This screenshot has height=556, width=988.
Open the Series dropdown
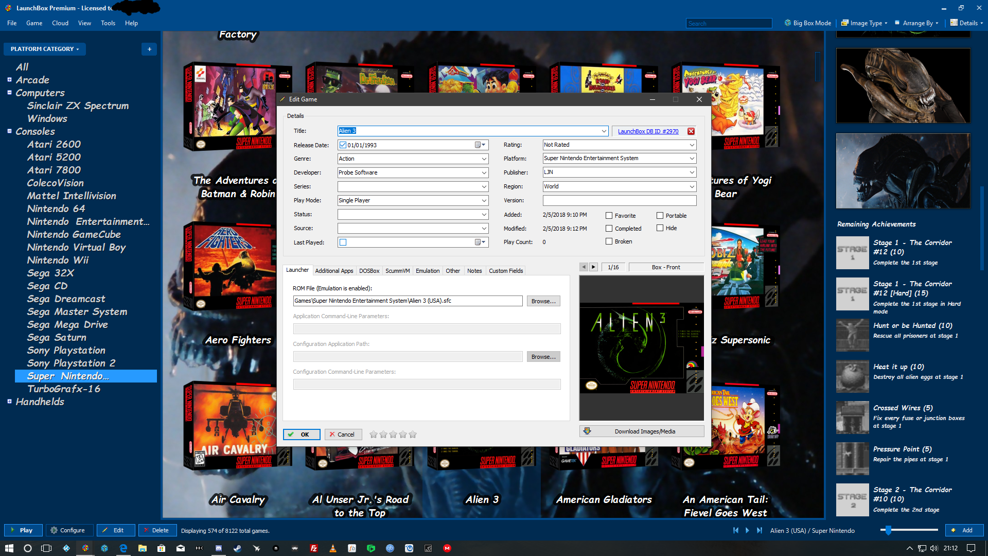tap(484, 187)
